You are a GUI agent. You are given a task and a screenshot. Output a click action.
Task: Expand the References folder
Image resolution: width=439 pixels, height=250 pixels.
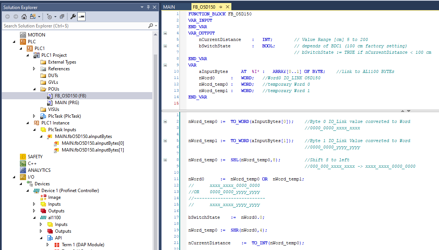33,68
